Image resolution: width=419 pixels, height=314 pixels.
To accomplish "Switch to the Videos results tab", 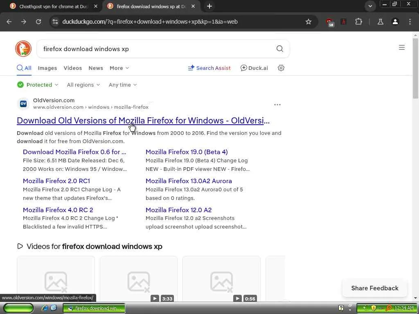I will 73,68.
